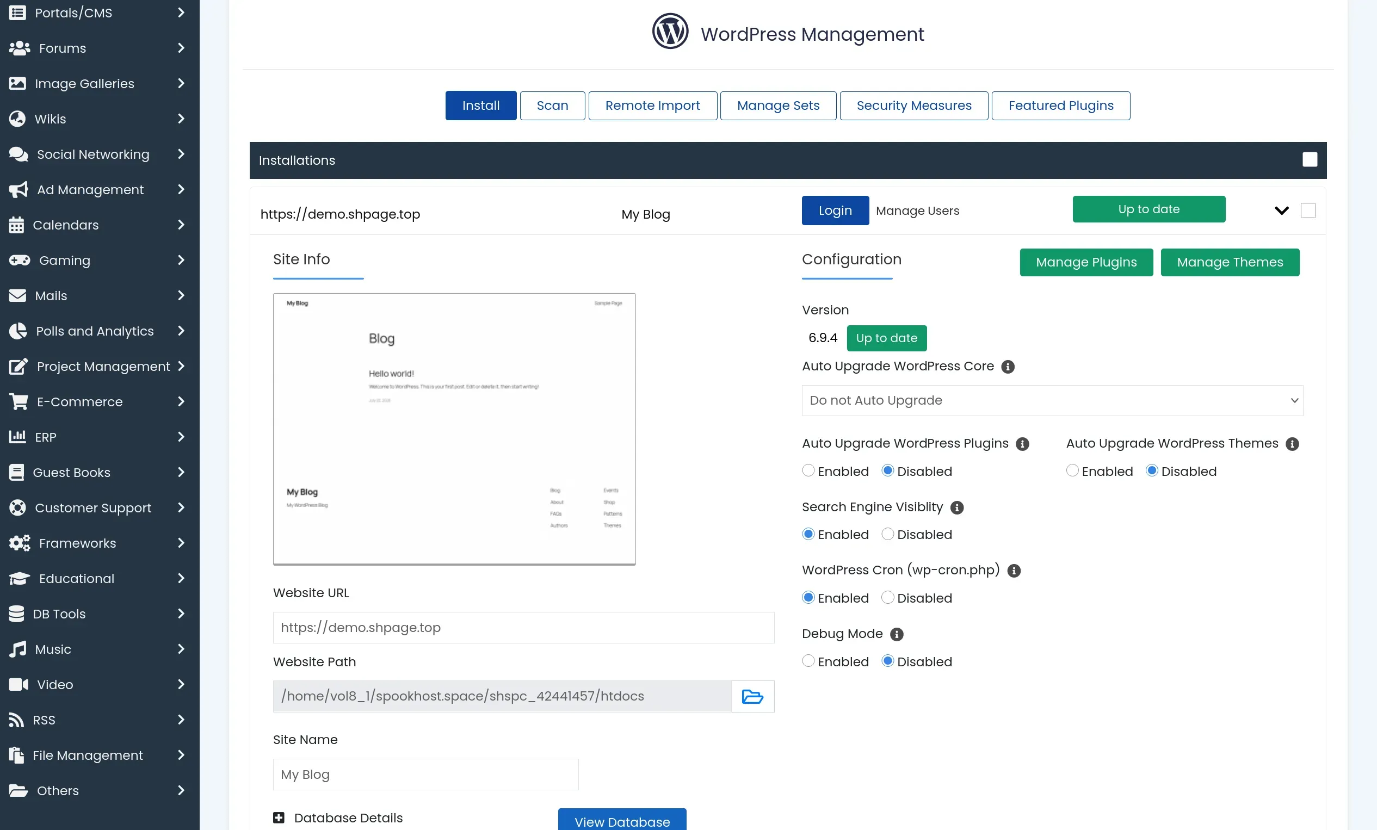Screen dimensions: 1377x830
Task: Click the Video camera icon
Action: point(18,684)
